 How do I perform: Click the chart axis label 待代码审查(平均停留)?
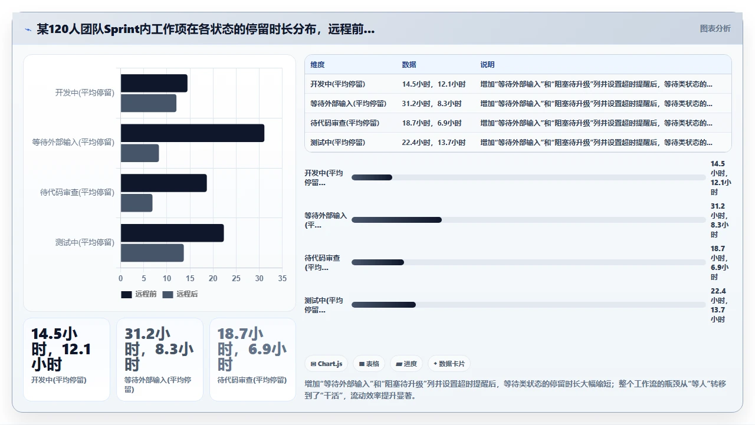(x=77, y=193)
